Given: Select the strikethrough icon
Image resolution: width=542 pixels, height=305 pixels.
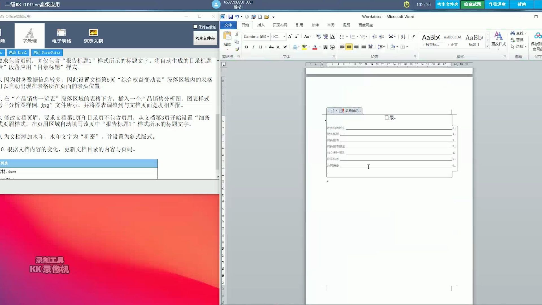Looking at the screenshot, I should click(x=271, y=47).
